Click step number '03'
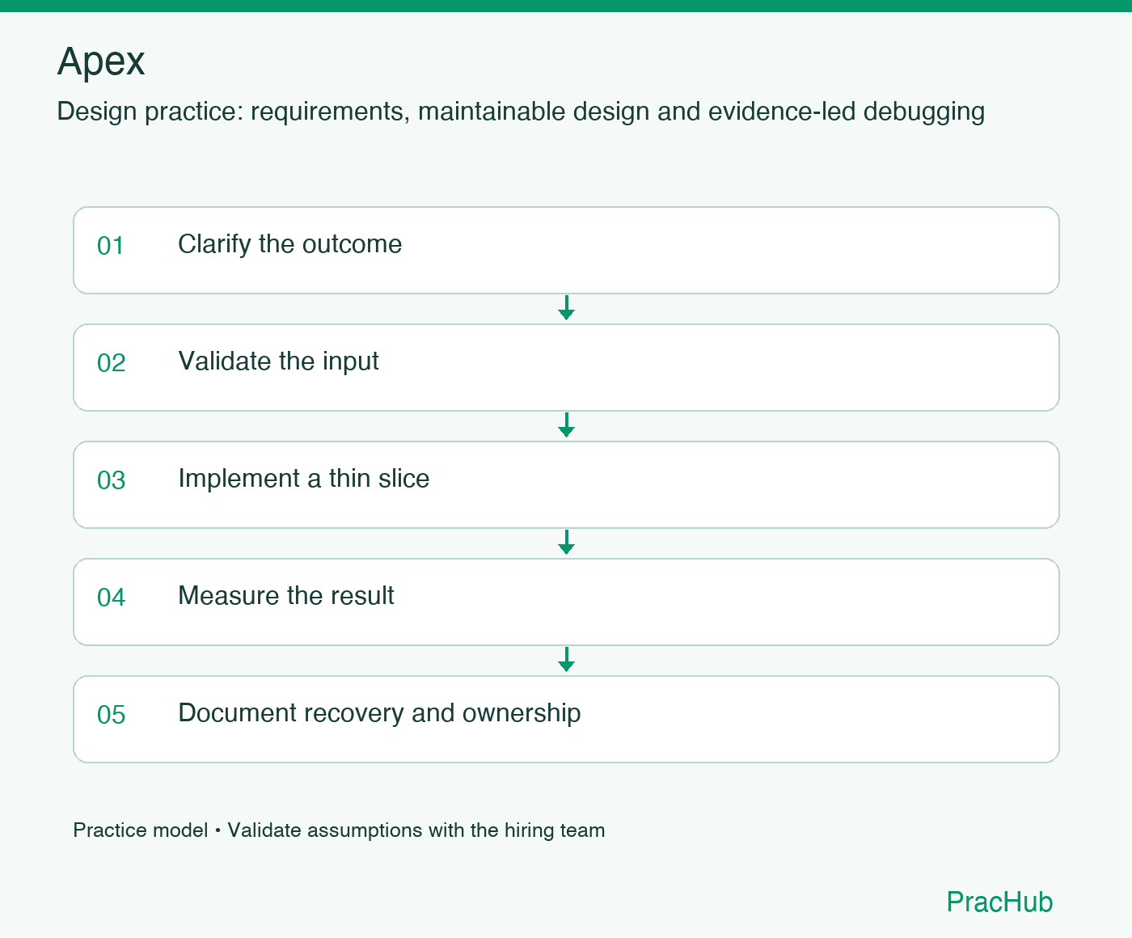Screen dimensions: 1132x938 click(x=112, y=480)
